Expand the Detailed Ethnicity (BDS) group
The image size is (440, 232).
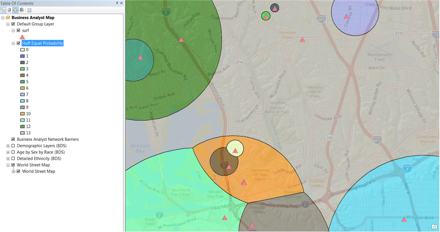[x=8, y=159]
